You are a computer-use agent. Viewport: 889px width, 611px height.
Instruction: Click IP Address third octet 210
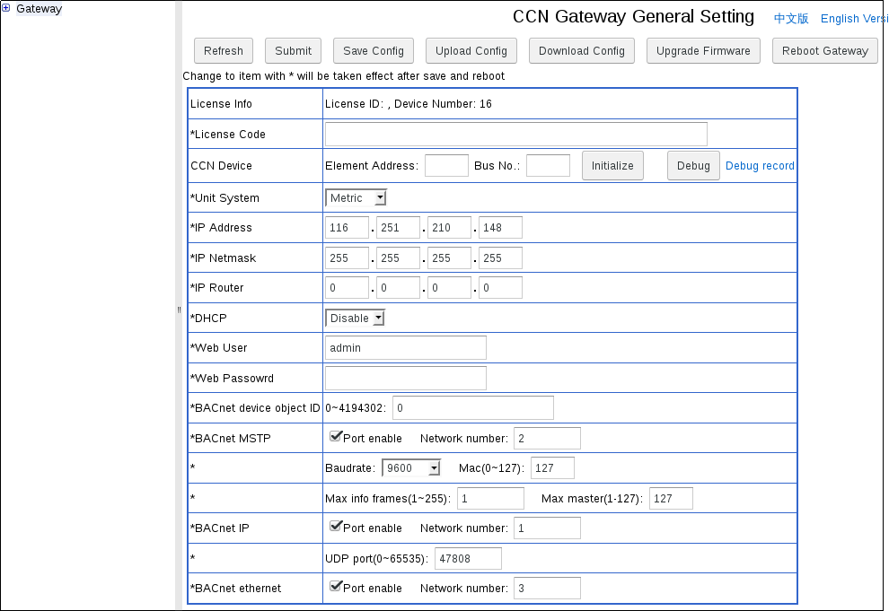click(449, 228)
